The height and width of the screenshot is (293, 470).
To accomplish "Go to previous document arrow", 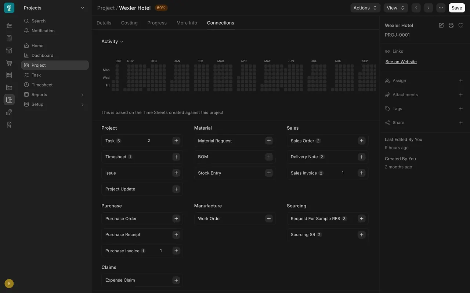I will (x=416, y=8).
